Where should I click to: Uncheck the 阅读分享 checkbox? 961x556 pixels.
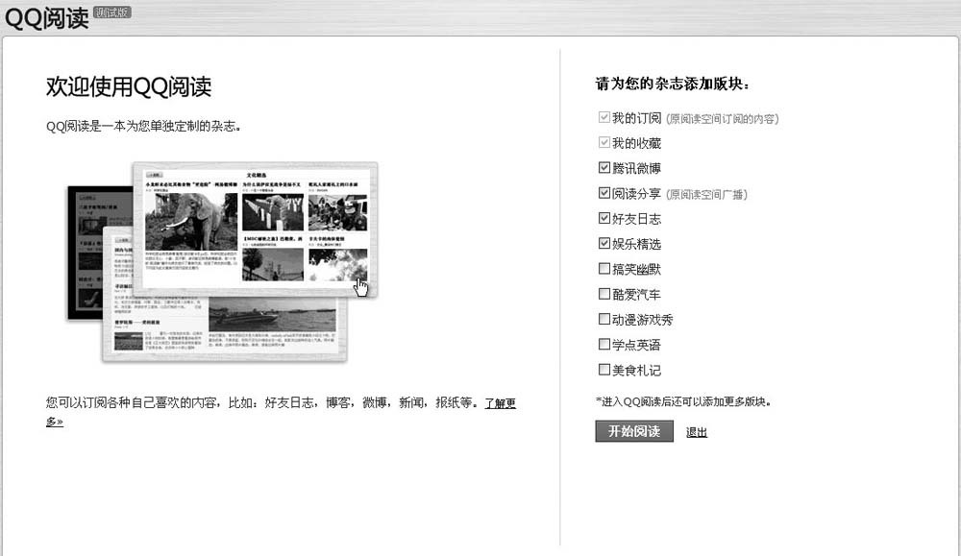[604, 193]
